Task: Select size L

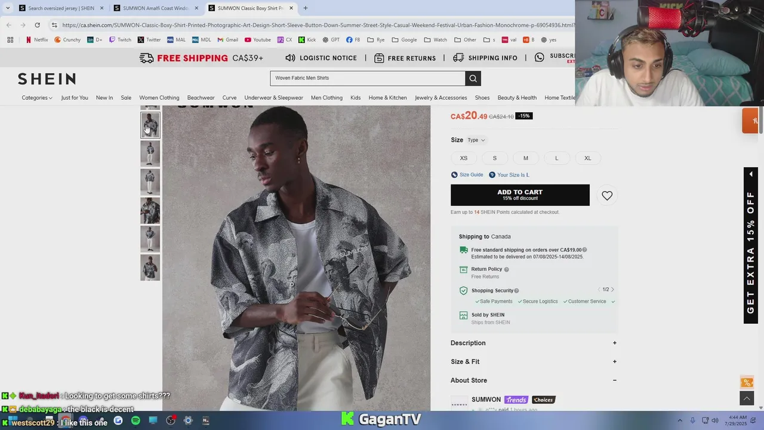Action: coord(556,158)
